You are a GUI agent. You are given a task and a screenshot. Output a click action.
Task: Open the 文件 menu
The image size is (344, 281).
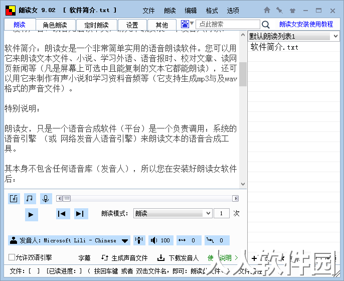click(148, 11)
